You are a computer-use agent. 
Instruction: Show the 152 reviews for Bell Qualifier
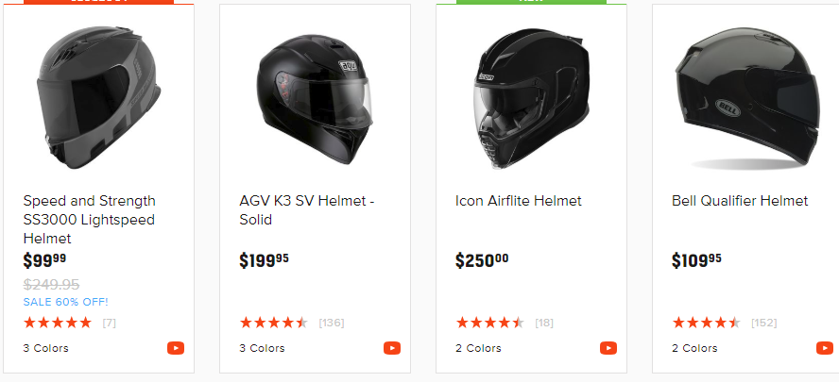(763, 323)
